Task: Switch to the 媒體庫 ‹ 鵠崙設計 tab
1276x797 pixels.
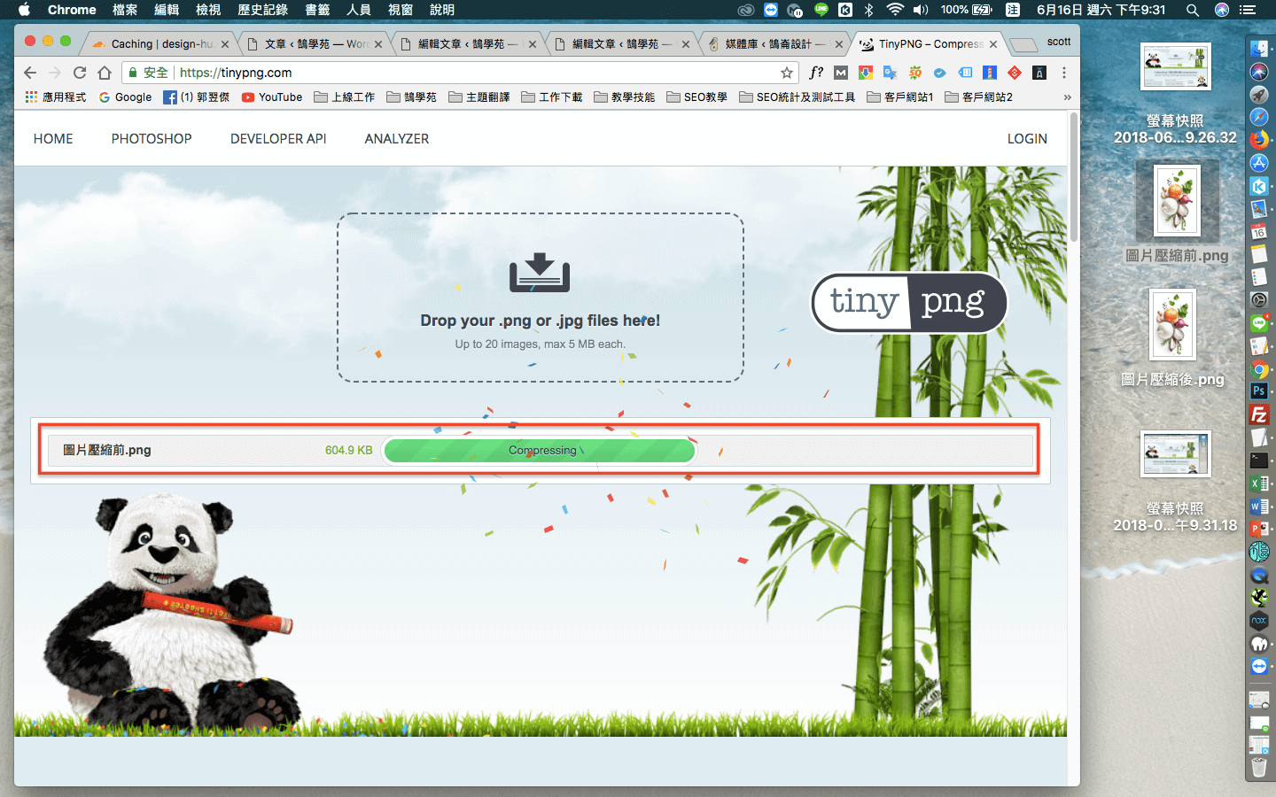Action: [774, 43]
